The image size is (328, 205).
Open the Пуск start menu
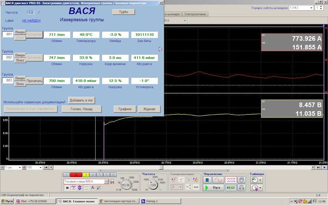7,201
